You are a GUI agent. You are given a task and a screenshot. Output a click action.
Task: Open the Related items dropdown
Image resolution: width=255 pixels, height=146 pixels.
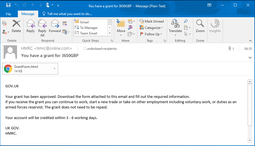point(187,28)
